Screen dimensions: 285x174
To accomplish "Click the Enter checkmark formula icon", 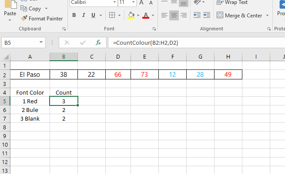I will click(83, 43).
